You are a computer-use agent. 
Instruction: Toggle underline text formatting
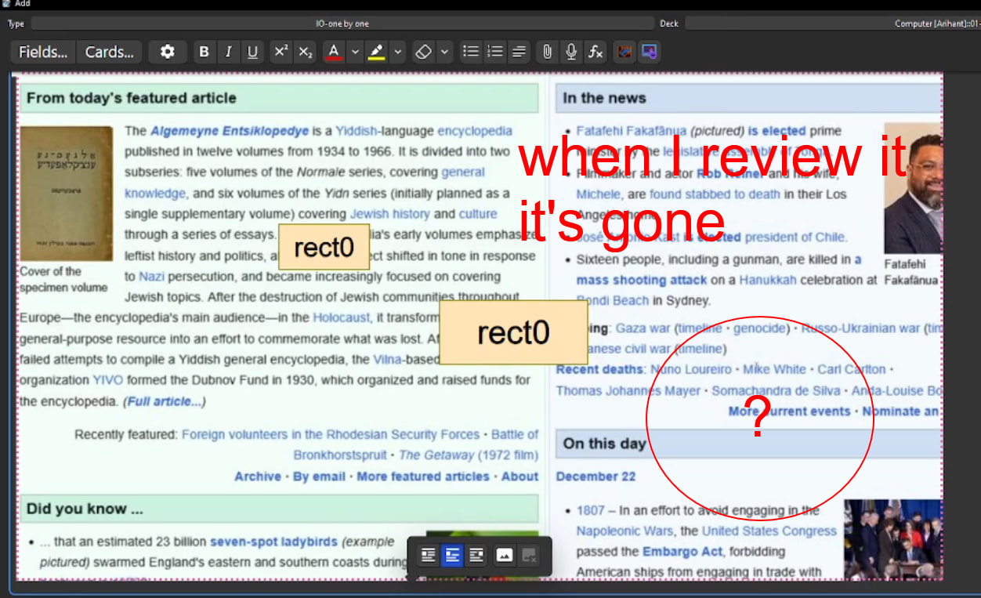click(x=252, y=52)
